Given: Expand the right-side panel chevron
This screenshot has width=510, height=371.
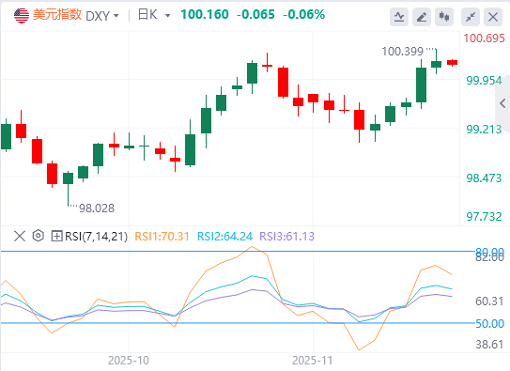Looking at the screenshot, I should 502,103.
